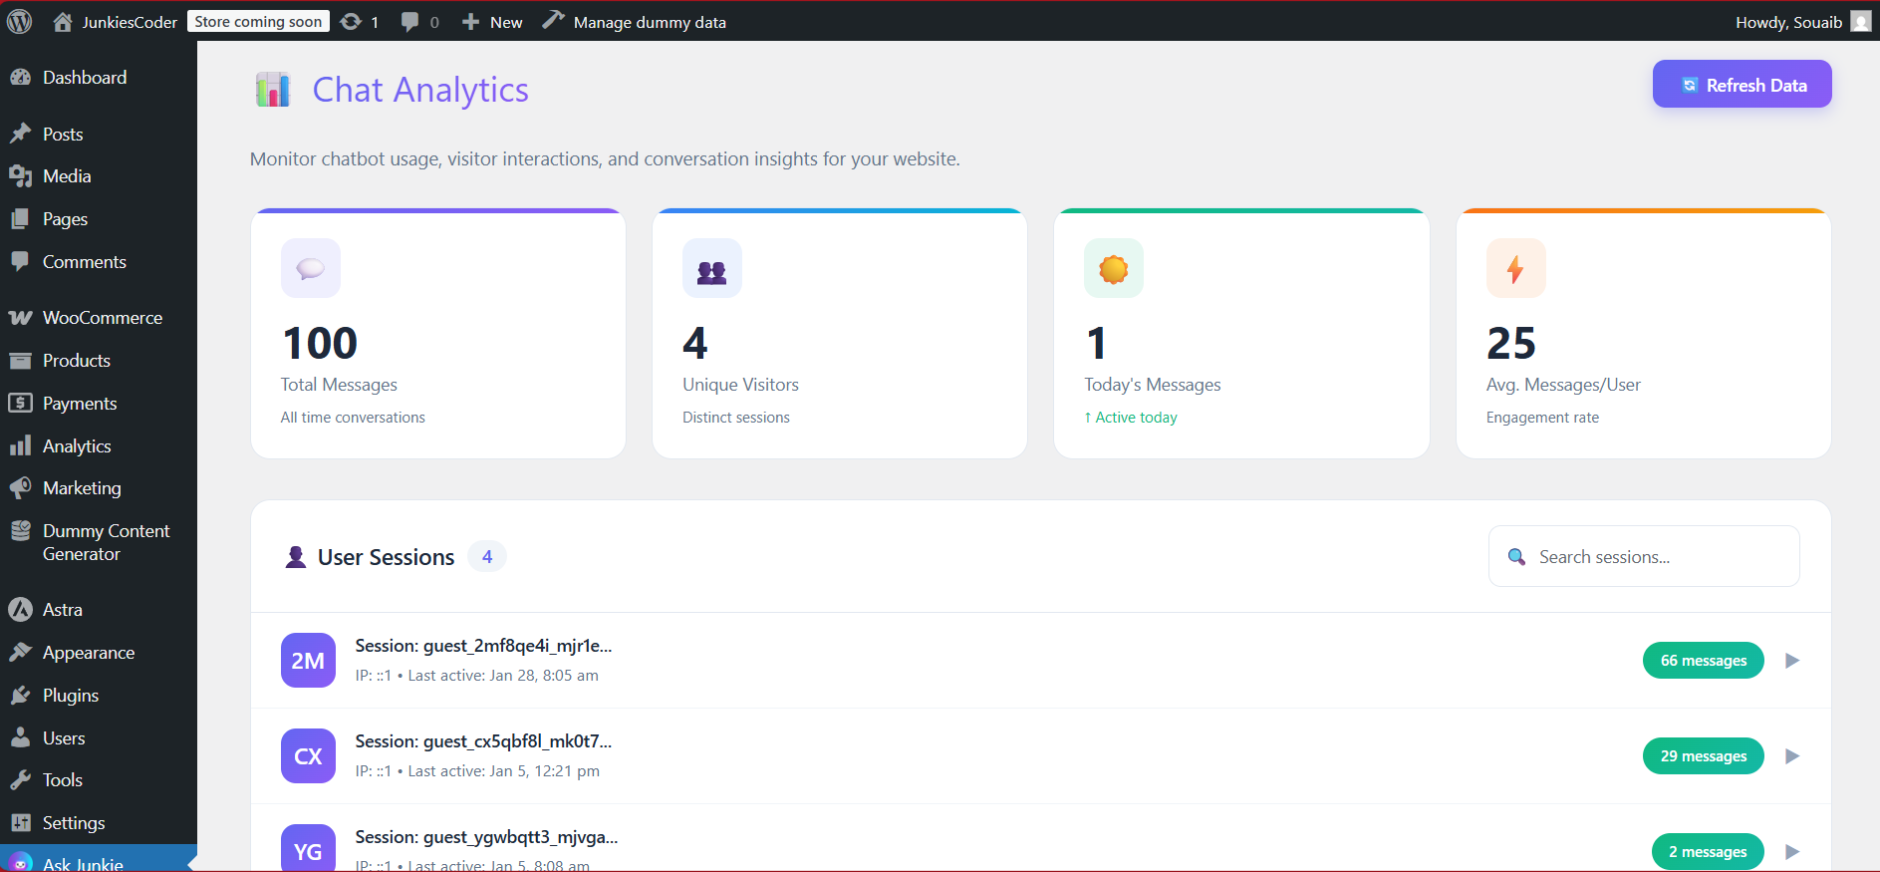The image size is (1880, 872).
Task: Open the JunkiesCoder site home icon
Action: click(x=62, y=22)
